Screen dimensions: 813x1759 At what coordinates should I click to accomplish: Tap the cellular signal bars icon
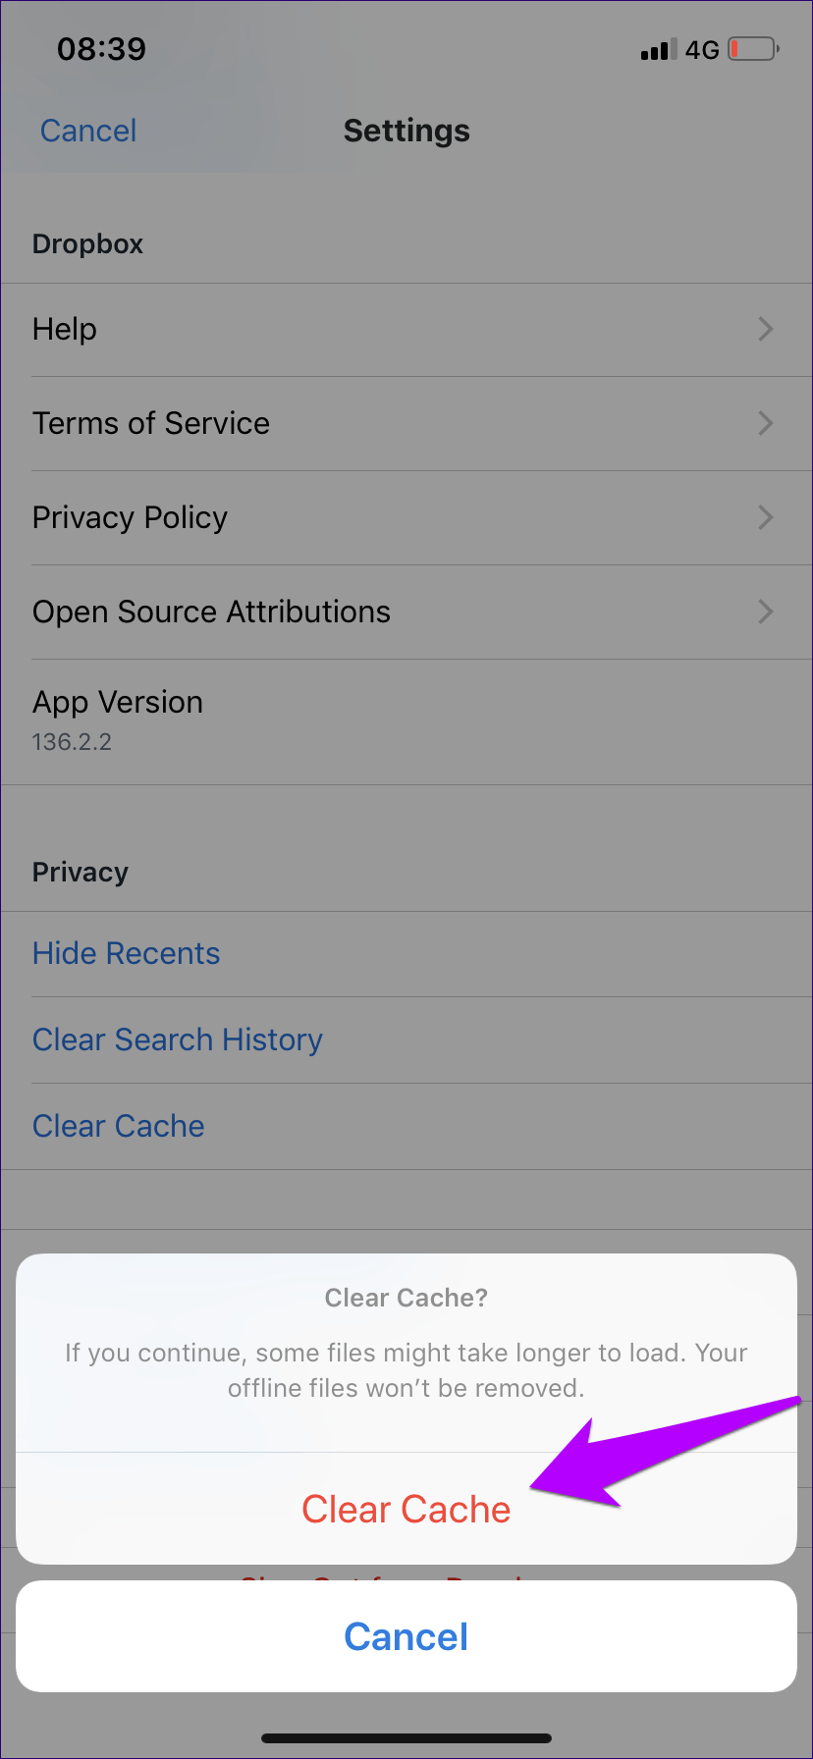tap(658, 50)
